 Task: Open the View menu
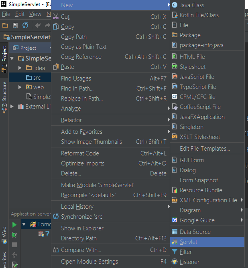pos(35,14)
